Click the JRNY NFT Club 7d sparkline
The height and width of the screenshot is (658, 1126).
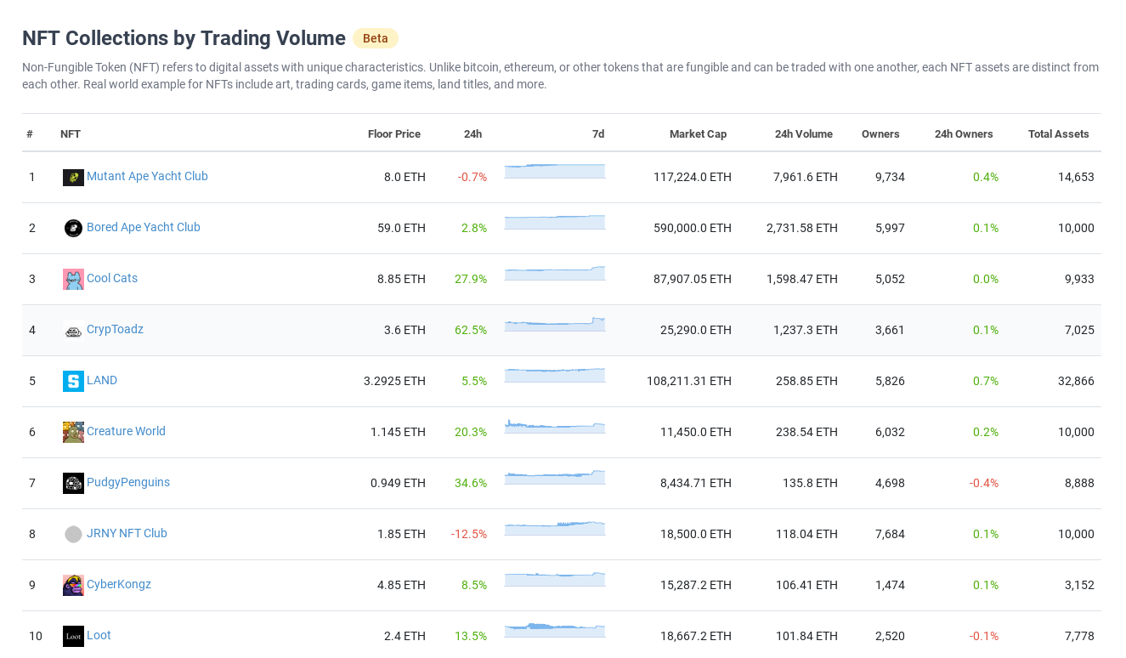pos(555,528)
